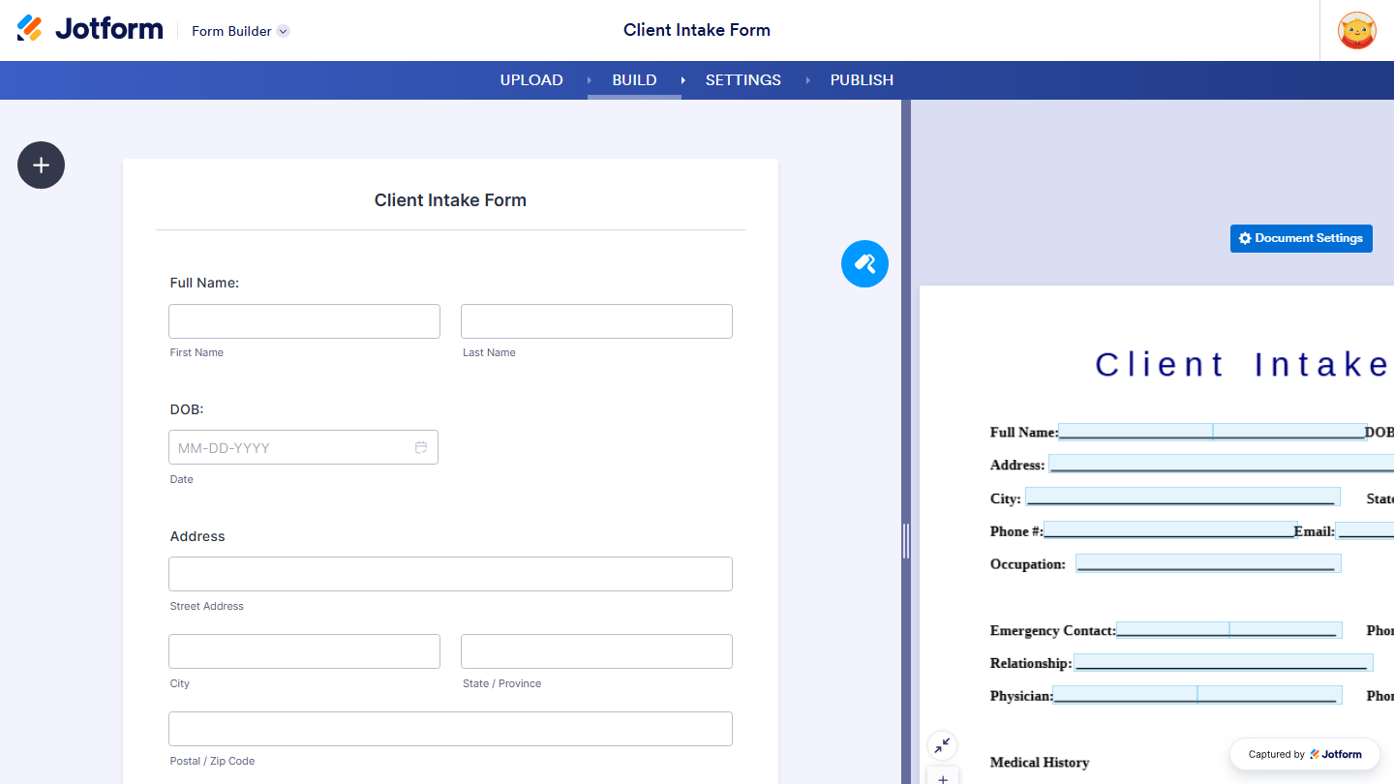The height and width of the screenshot is (784, 1394).
Task: Select the "Full Name:" label in the form
Action: [204, 283]
